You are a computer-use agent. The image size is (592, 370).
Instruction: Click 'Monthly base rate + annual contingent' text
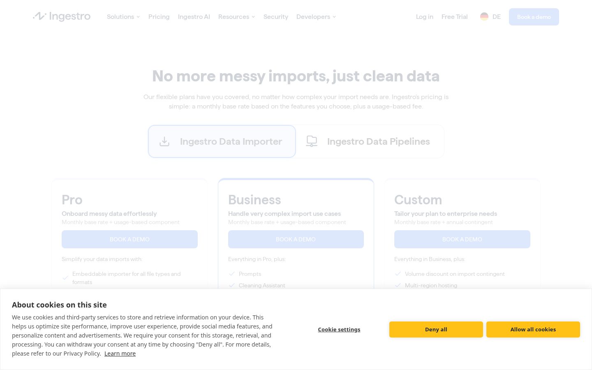[x=444, y=222]
